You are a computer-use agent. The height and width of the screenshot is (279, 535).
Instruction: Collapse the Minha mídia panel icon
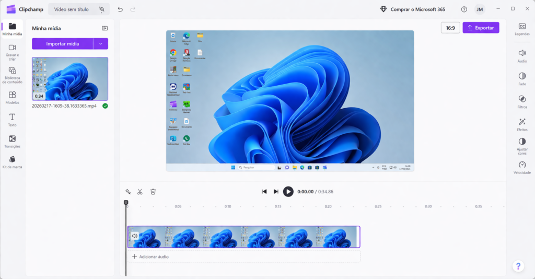coord(104,28)
